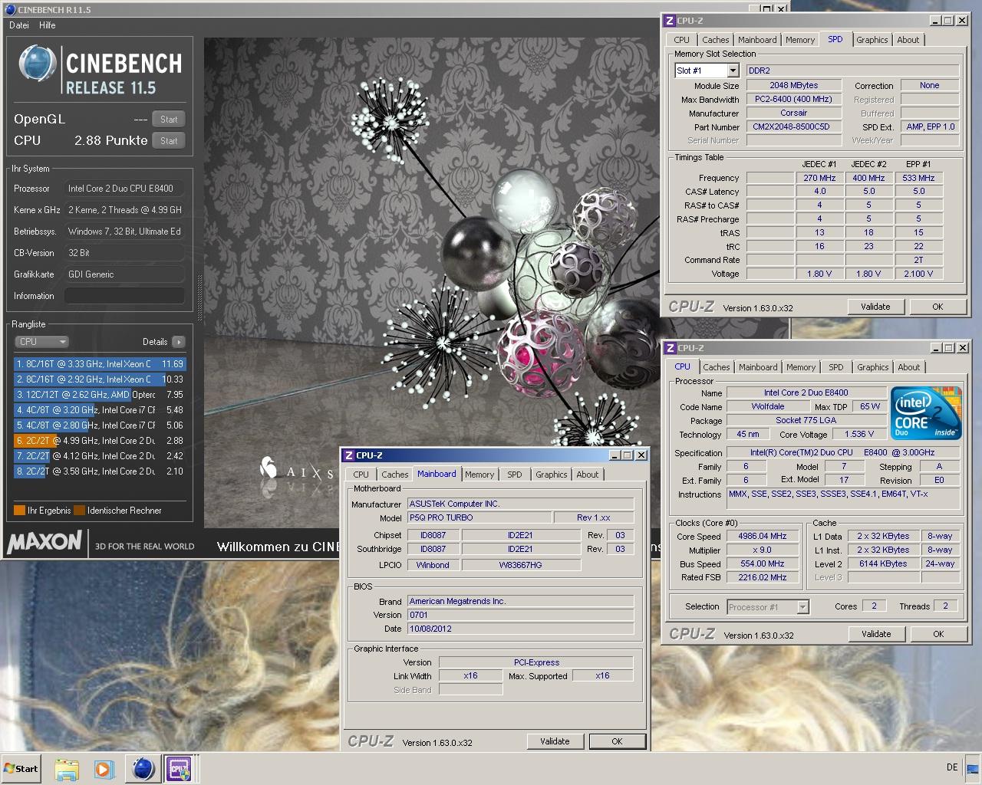Click the DE language indicator in taskbar

point(952,767)
